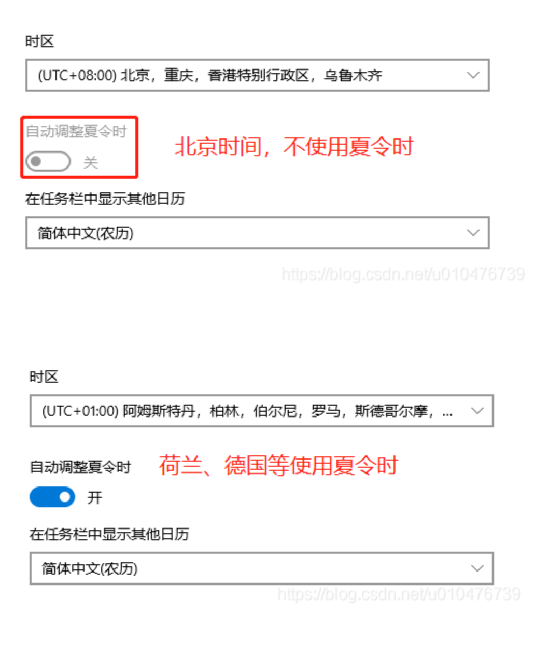535x654 pixels.
Task: Open blog.csdn.net watermark link under Amsterdam settings
Action: click(x=399, y=594)
